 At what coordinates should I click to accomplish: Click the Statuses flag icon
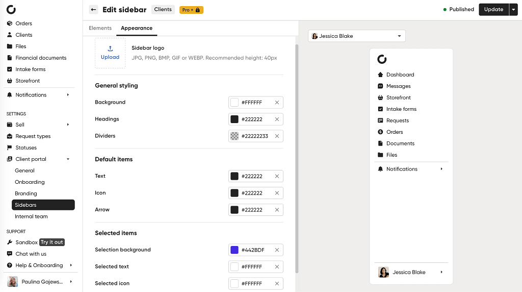click(x=10, y=148)
